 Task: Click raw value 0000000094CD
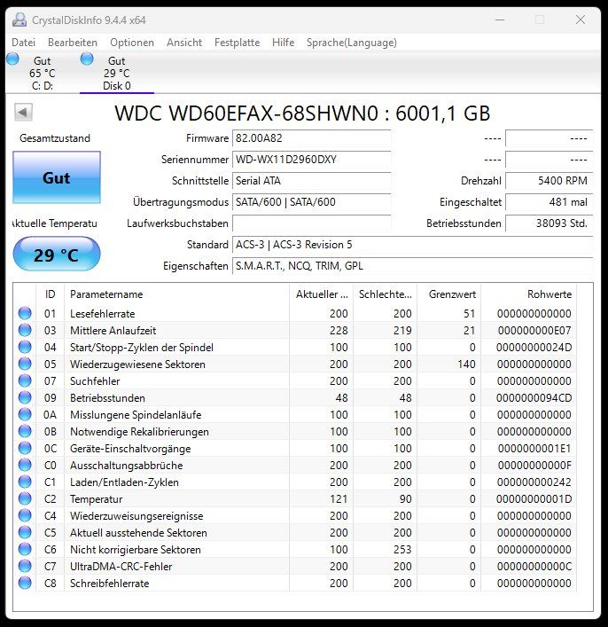coord(534,398)
